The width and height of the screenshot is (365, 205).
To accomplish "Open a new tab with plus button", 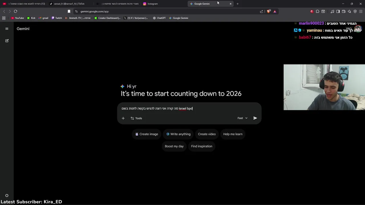I will click(x=238, y=4).
